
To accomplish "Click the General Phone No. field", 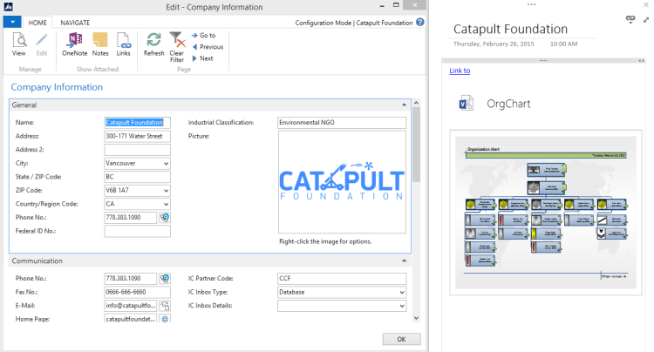I will [131, 218].
